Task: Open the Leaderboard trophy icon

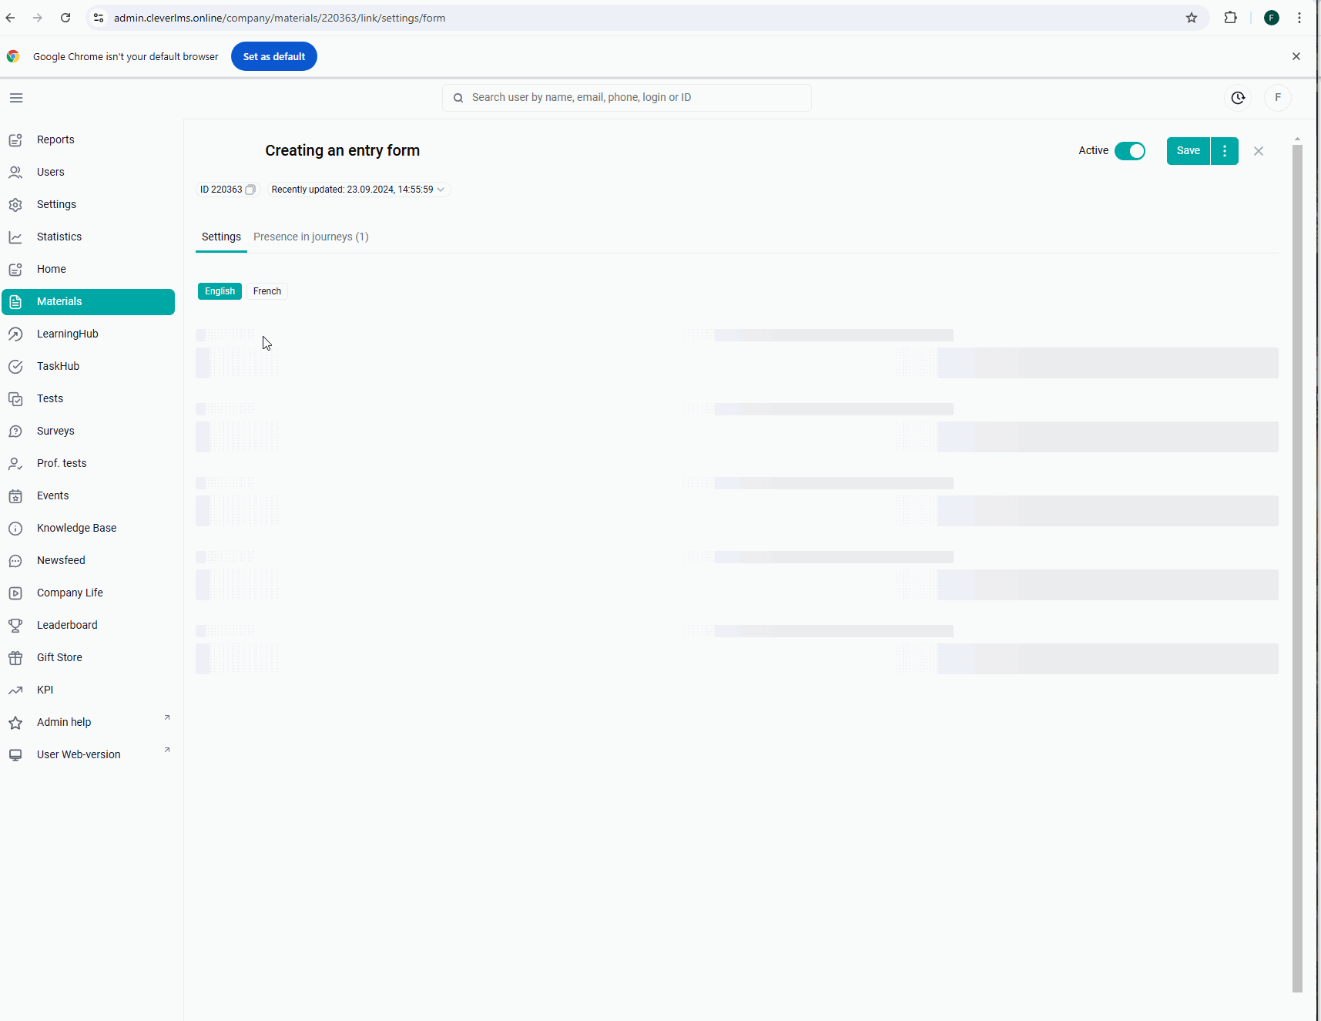Action: point(15,625)
